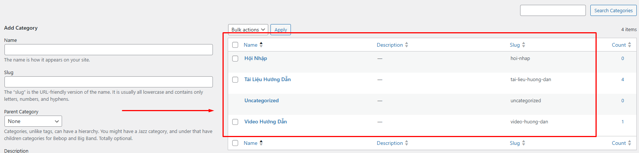Check the Video Hướng Dẫn row checkbox
Viewport: 639px width, 153px height.
(235, 122)
